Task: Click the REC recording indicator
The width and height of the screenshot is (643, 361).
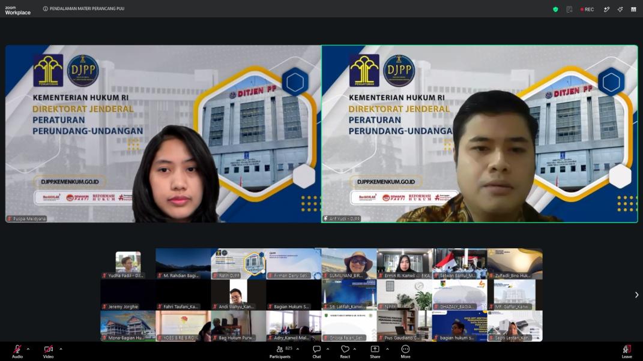Action: coord(587,9)
